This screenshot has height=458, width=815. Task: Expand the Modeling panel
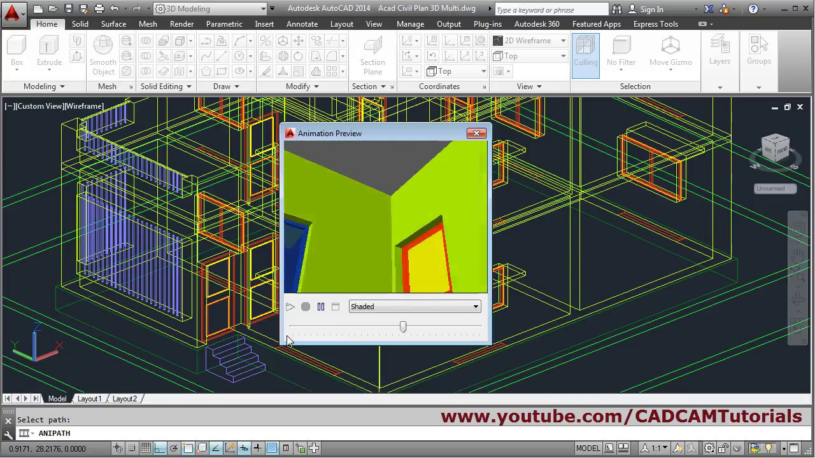click(x=44, y=87)
